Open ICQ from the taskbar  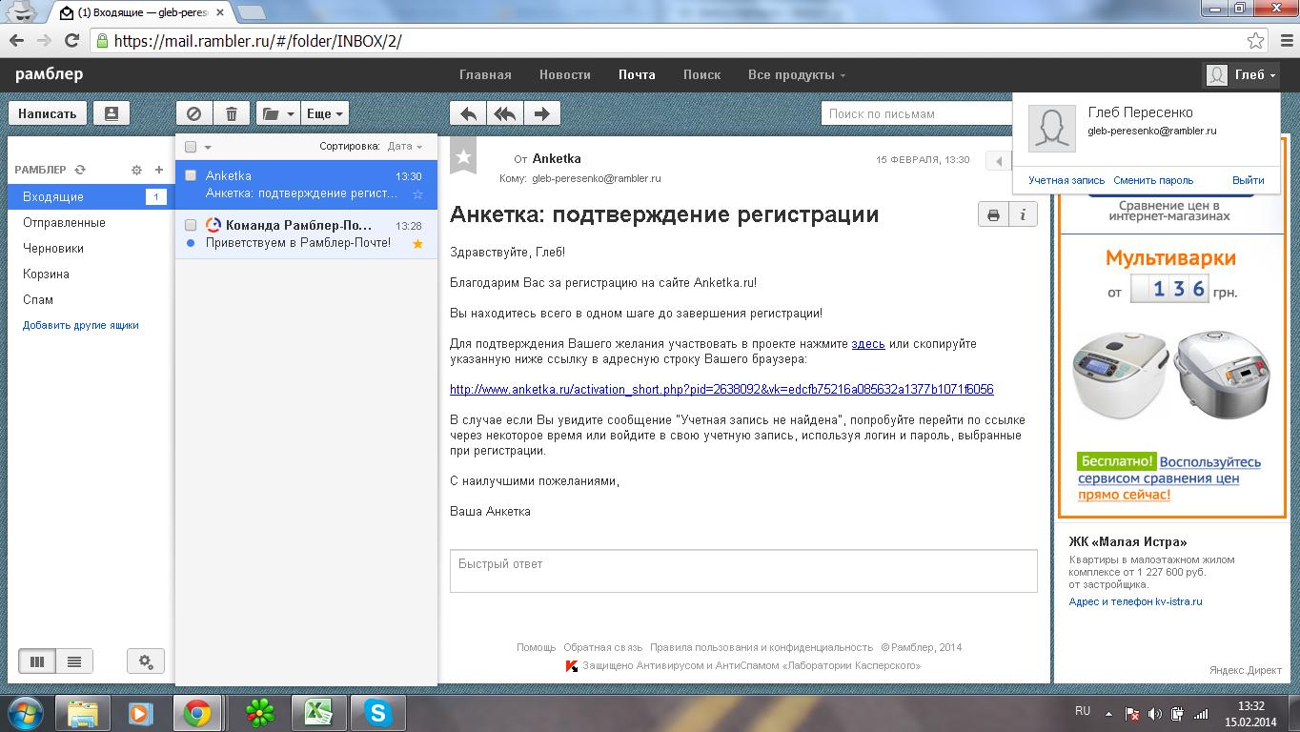[x=259, y=713]
